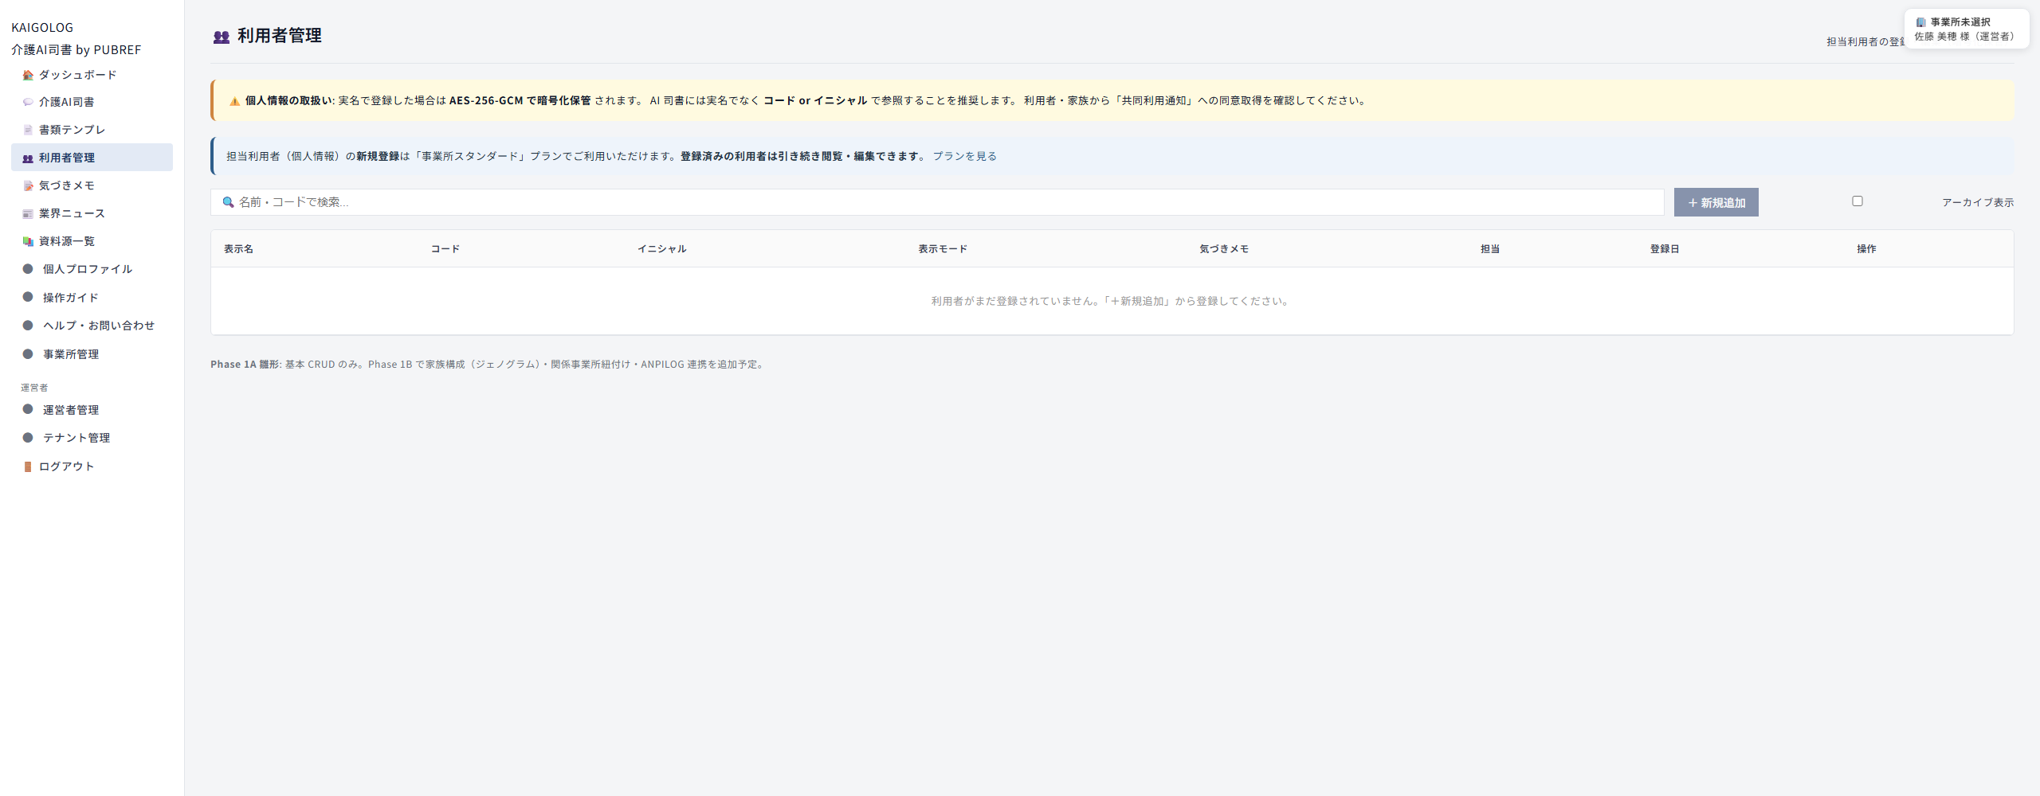Click the コード column header
This screenshot has width=2040, height=796.
[445, 249]
